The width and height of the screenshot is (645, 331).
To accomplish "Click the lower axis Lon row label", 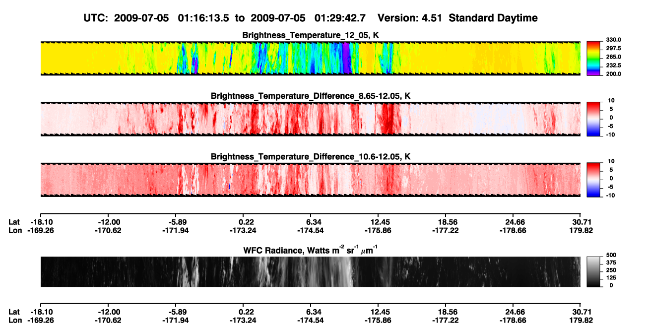I will tap(15, 321).
